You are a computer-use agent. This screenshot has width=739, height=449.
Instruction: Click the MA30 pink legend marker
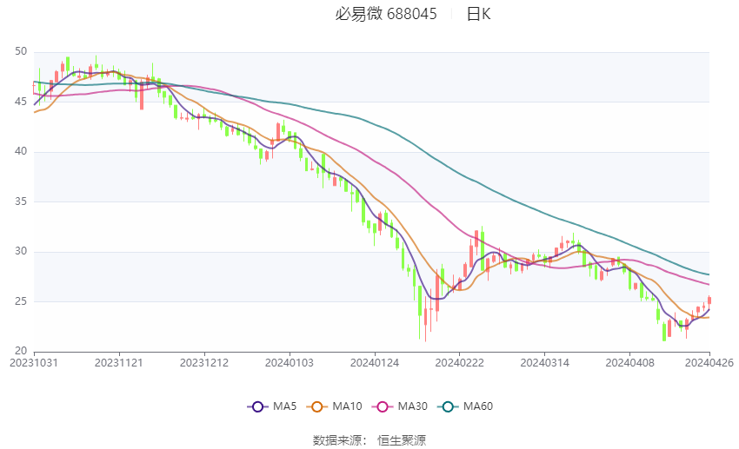pyautogui.click(x=383, y=406)
